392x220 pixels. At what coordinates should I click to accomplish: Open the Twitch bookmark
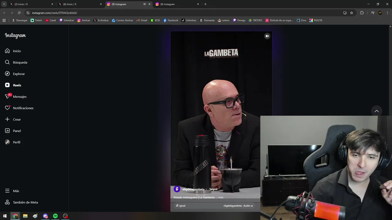(x=36, y=20)
